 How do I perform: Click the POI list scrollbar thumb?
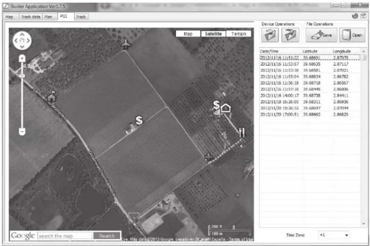[x=364, y=57]
